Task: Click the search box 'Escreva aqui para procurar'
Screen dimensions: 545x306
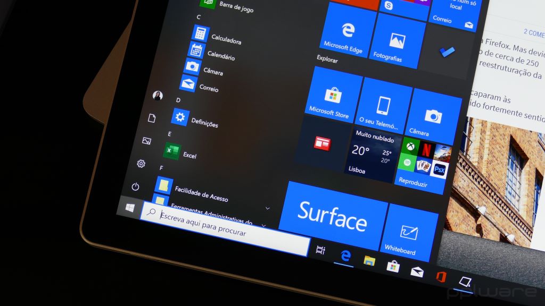Action: click(x=225, y=228)
